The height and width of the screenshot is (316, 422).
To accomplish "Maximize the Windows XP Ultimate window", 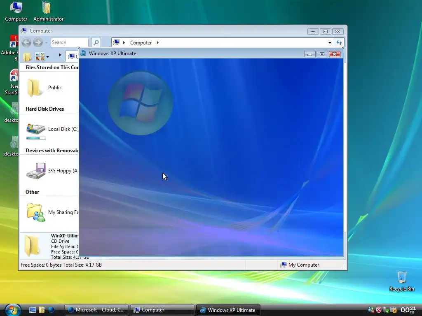I will (322, 54).
